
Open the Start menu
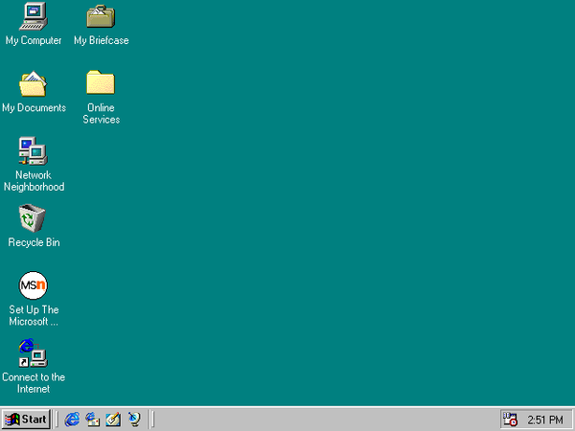[26, 420]
